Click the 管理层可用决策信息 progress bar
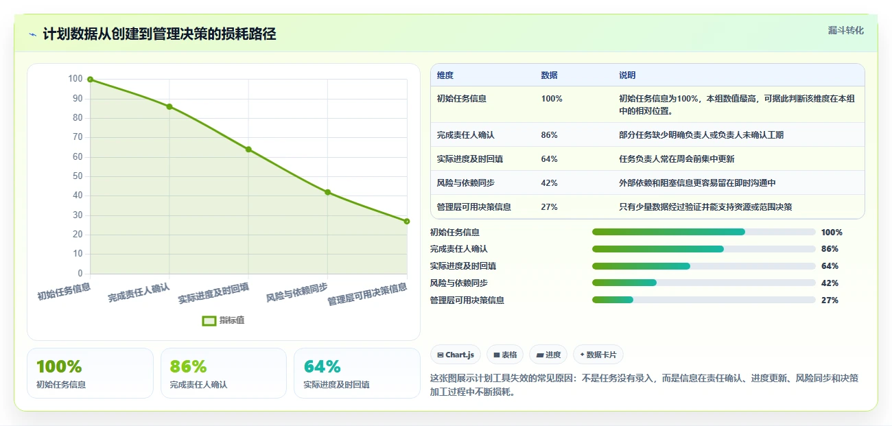This screenshot has height=426, width=892. point(703,300)
